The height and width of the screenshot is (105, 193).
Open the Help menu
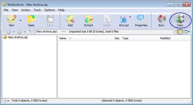[x=61, y=10]
